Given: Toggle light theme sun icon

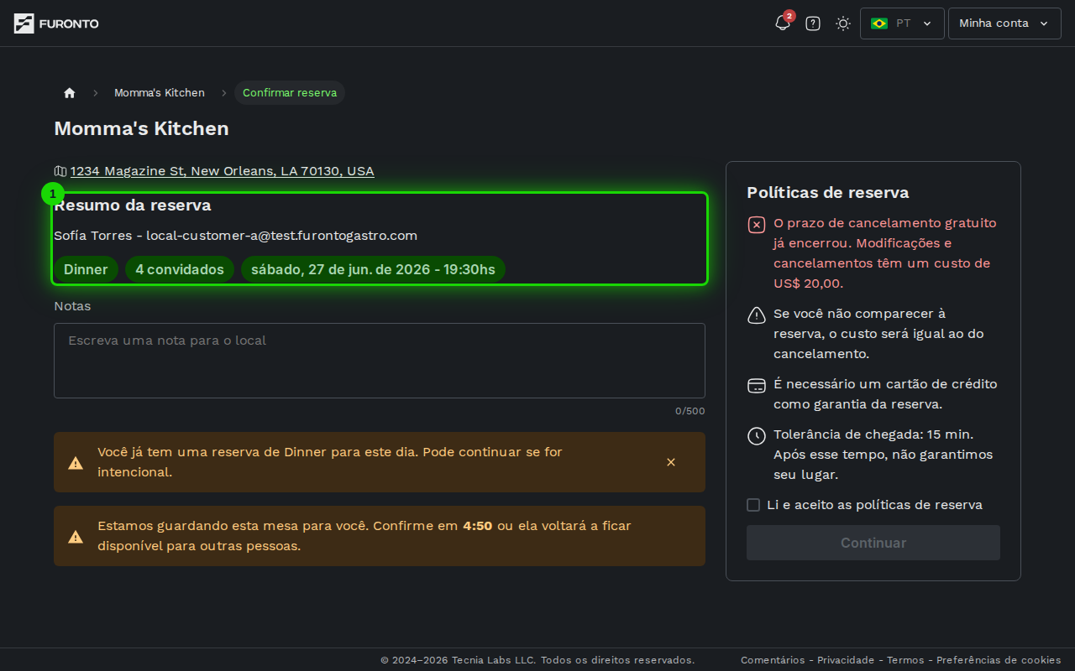Looking at the screenshot, I should pos(843,23).
